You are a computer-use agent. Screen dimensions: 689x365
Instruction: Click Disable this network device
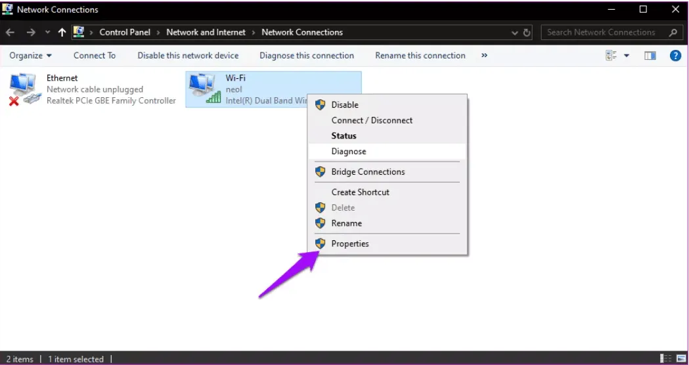pyautogui.click(x=188, y=56)
